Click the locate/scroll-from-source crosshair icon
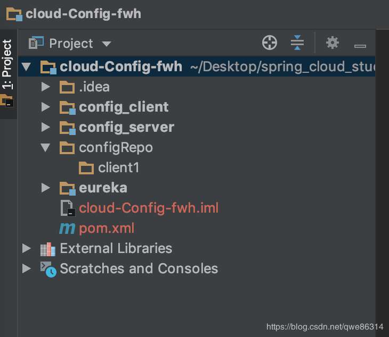 (x=270, y=43)
